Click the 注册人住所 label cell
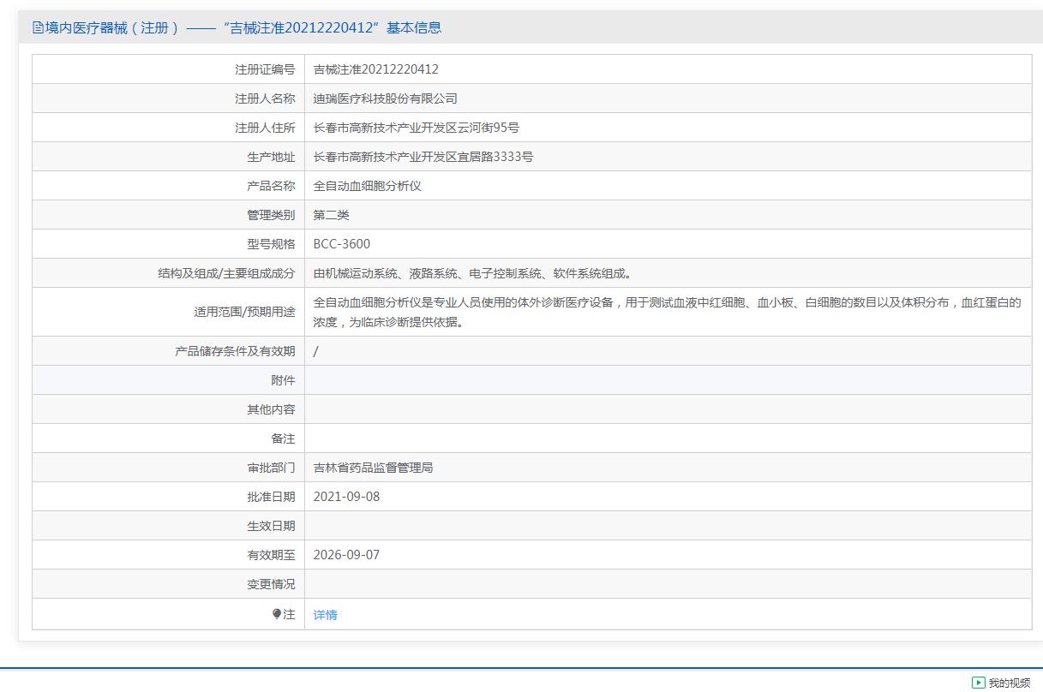 coord(169,128)
